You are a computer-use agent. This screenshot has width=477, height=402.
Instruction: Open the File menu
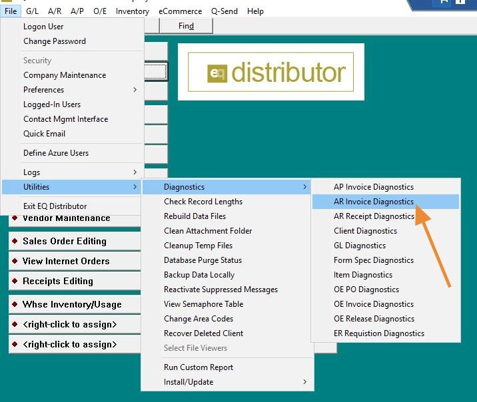point(11,11)
